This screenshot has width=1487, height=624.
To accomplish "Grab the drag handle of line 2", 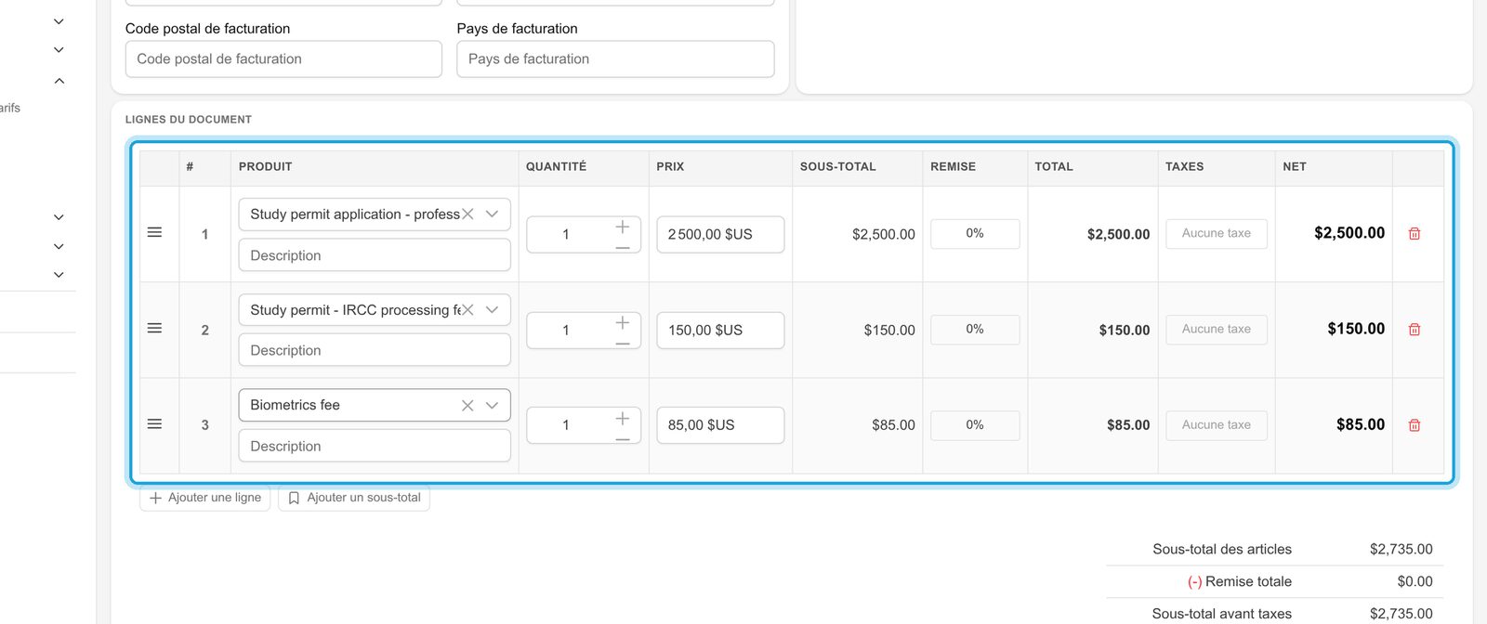I will (155, 328).
